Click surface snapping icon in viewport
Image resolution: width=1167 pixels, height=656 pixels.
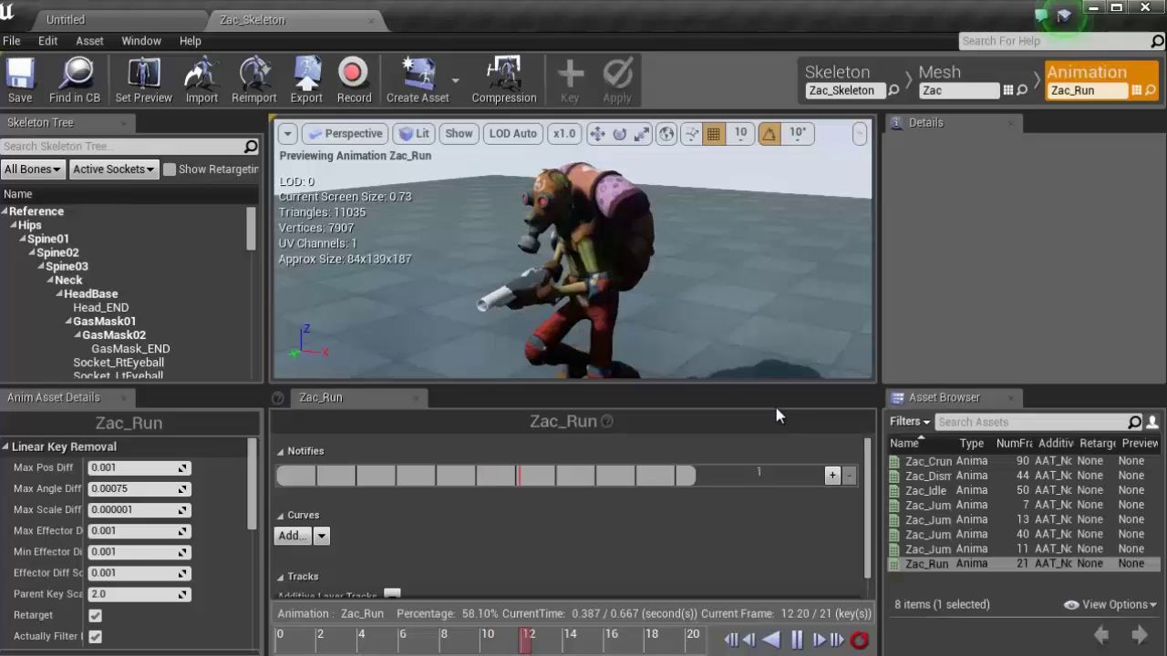692,134
